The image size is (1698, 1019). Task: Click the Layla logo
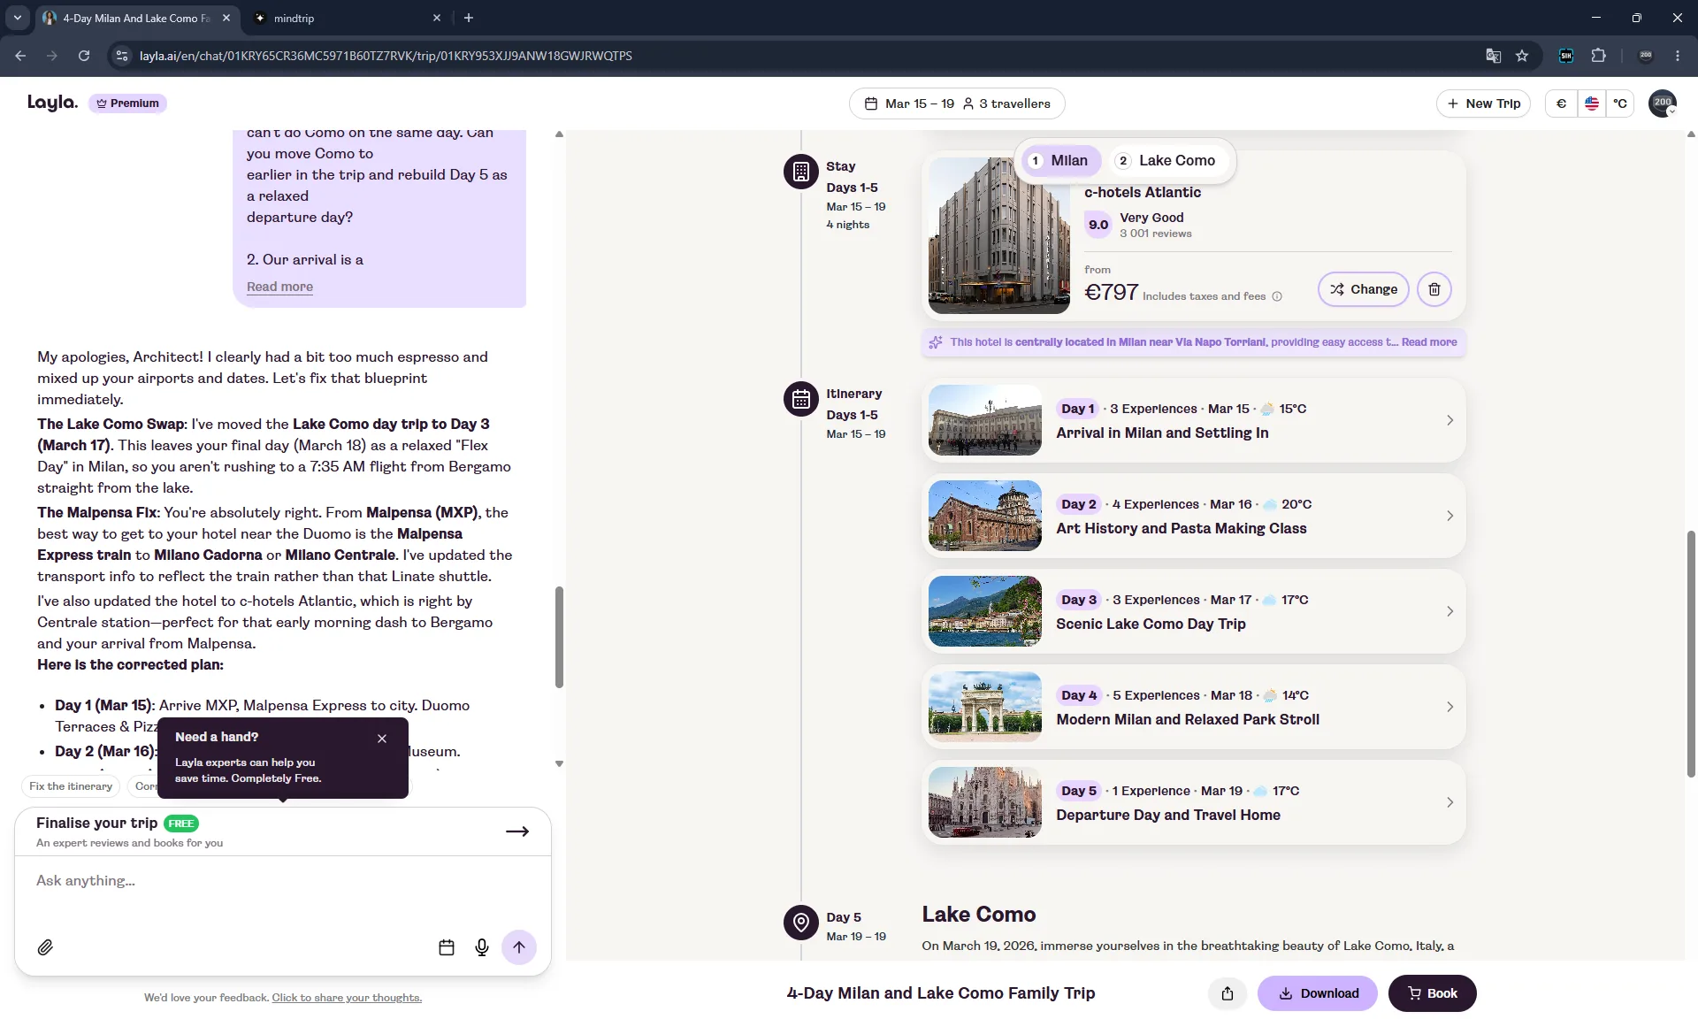pyautogui.click(x=52, y=103)
